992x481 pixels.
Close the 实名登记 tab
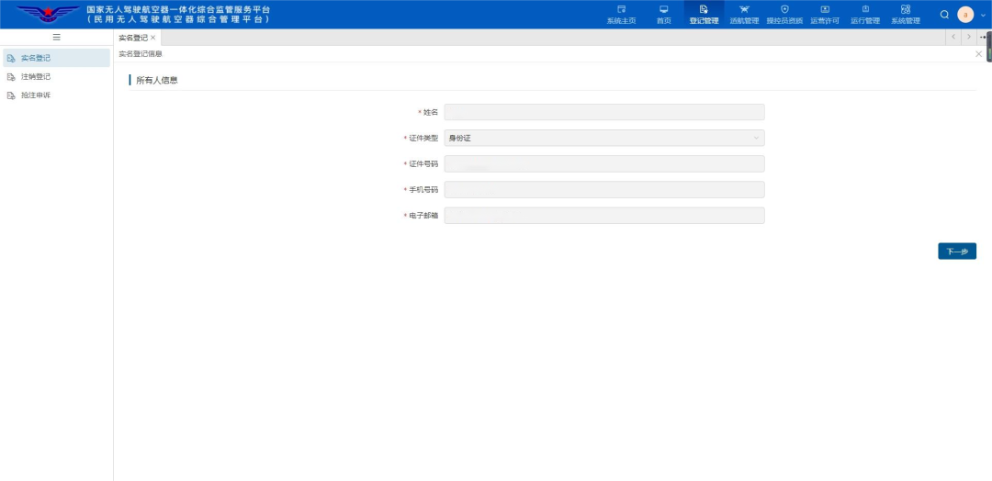(x=153, y=38)
